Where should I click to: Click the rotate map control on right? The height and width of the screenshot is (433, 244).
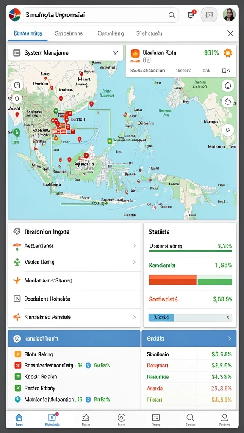click(227, 101)
